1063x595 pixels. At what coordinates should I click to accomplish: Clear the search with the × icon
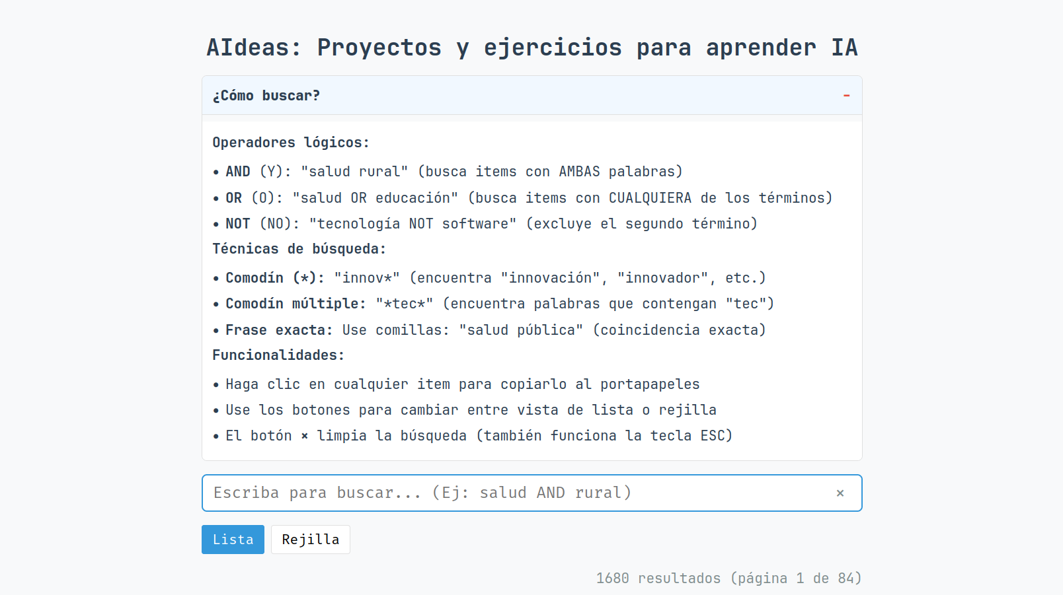click(x=840, y=493)
